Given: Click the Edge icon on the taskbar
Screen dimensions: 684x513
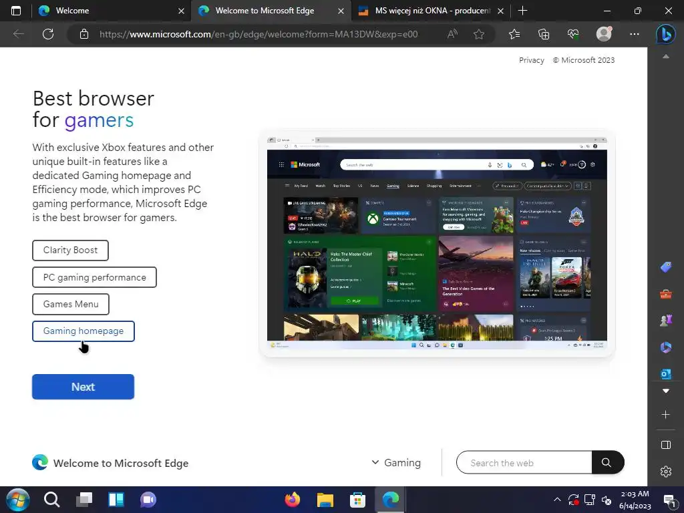Looking at the screenshot, I should point(390,500).
